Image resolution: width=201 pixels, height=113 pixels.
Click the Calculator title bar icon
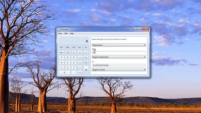[x=58, y=30]
